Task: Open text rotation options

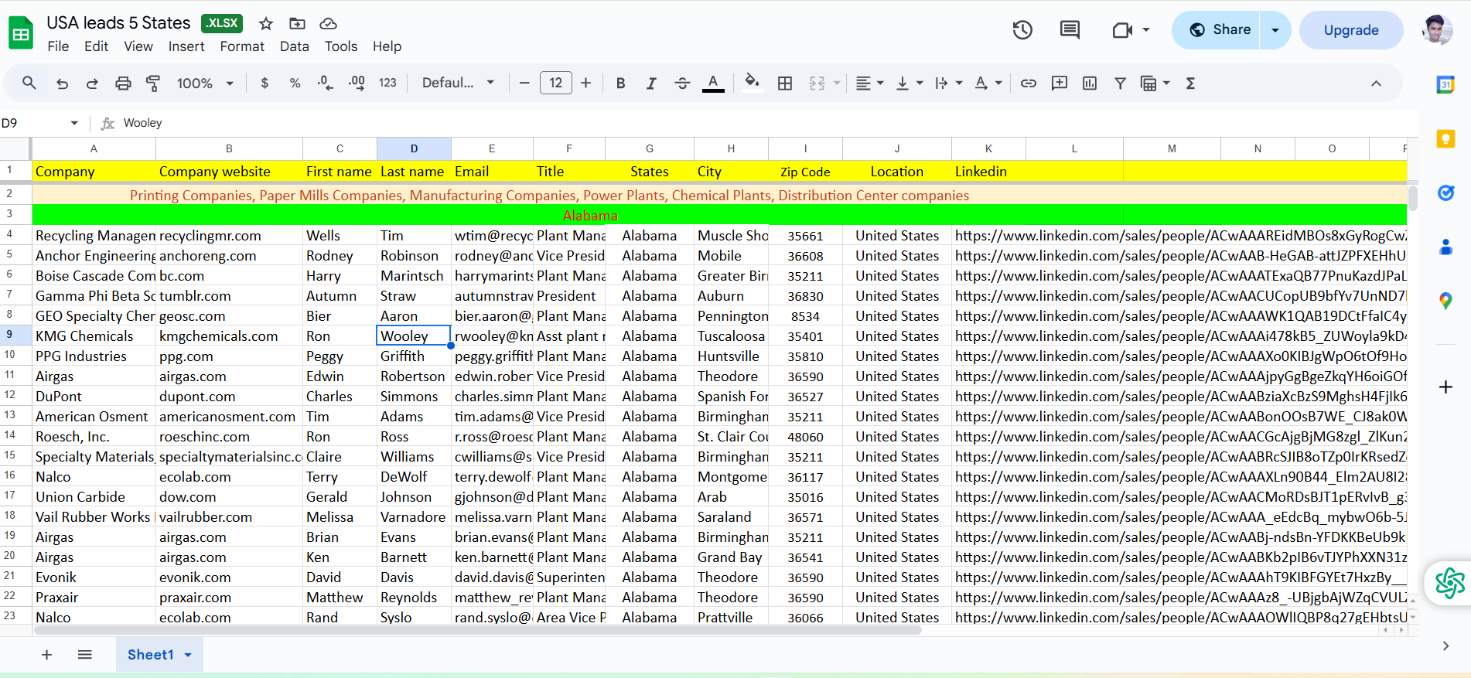Action: pyautogui.click(x=988, y=83)
